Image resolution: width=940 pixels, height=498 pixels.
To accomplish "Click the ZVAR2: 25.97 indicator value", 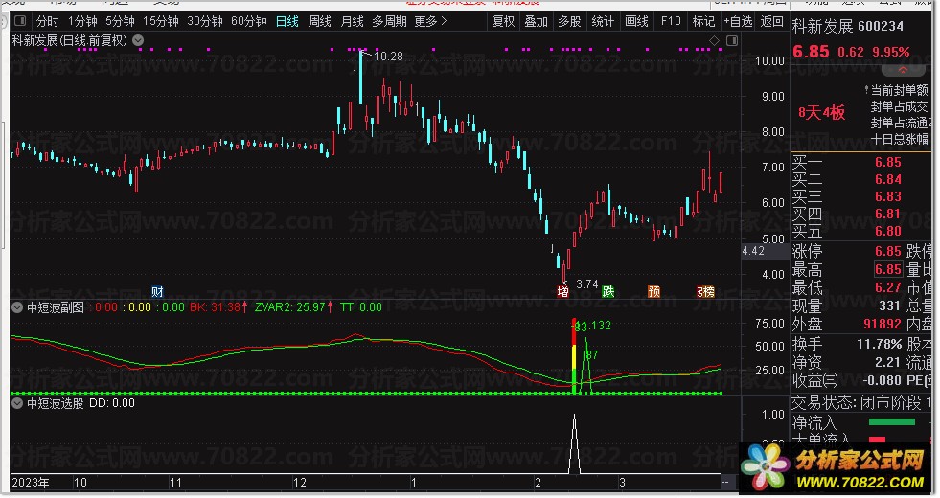I will pos(294,307).
